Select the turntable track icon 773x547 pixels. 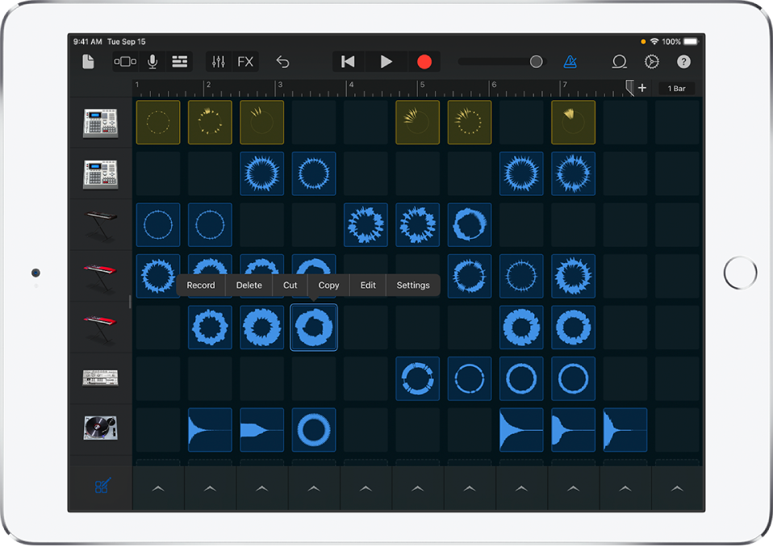tap(100, 428)
